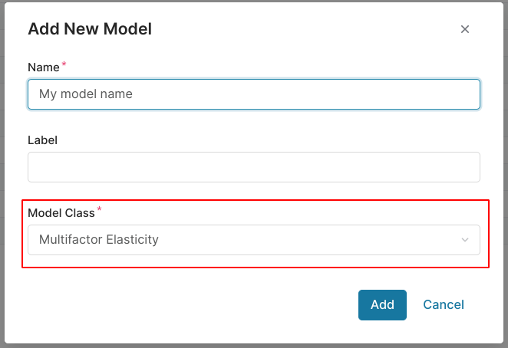Screen dimensions: 508x348
Task: Click the X icon in dialog header
Action: pos(464,30)
